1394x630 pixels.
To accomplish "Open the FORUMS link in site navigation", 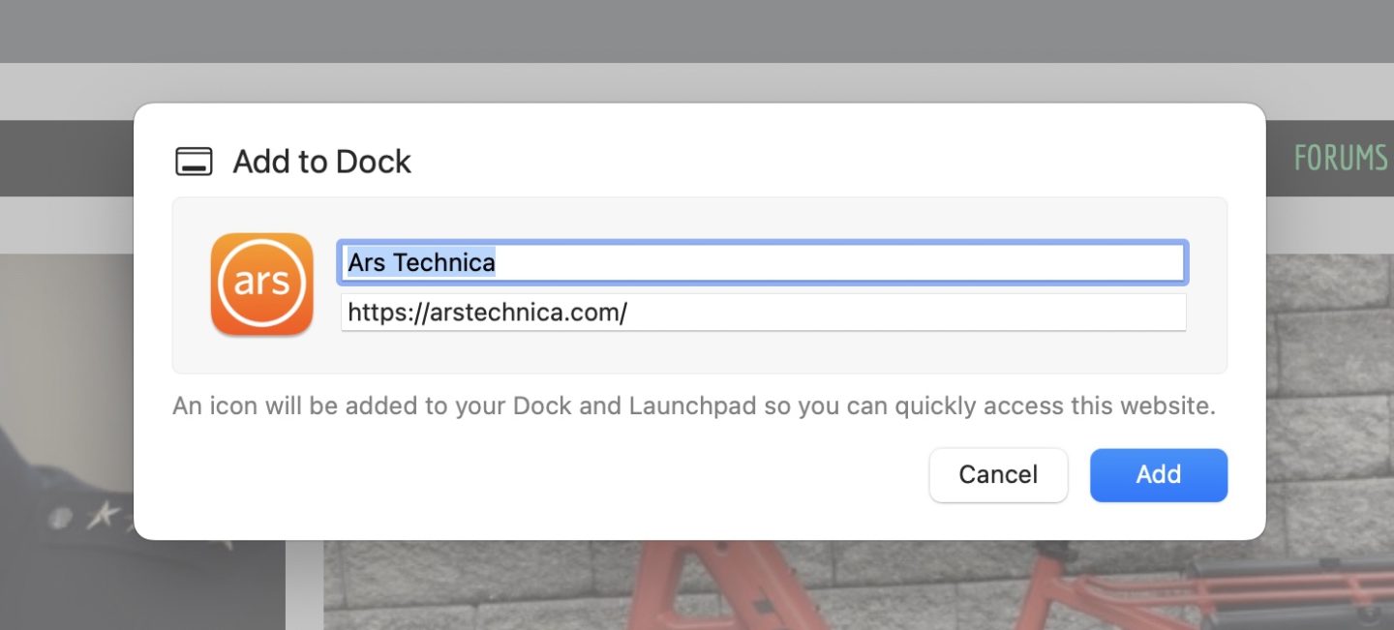I will click(x=1340, y=158).
